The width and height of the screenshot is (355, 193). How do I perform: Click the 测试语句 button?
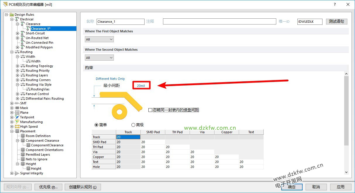(337, 22)
